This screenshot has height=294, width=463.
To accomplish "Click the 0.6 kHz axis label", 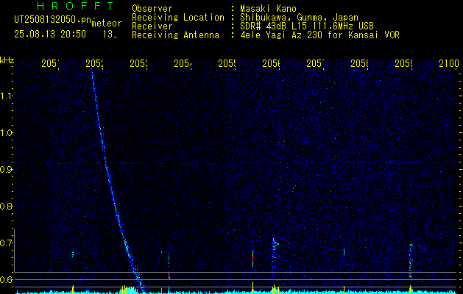I will [x=6, y=279].
